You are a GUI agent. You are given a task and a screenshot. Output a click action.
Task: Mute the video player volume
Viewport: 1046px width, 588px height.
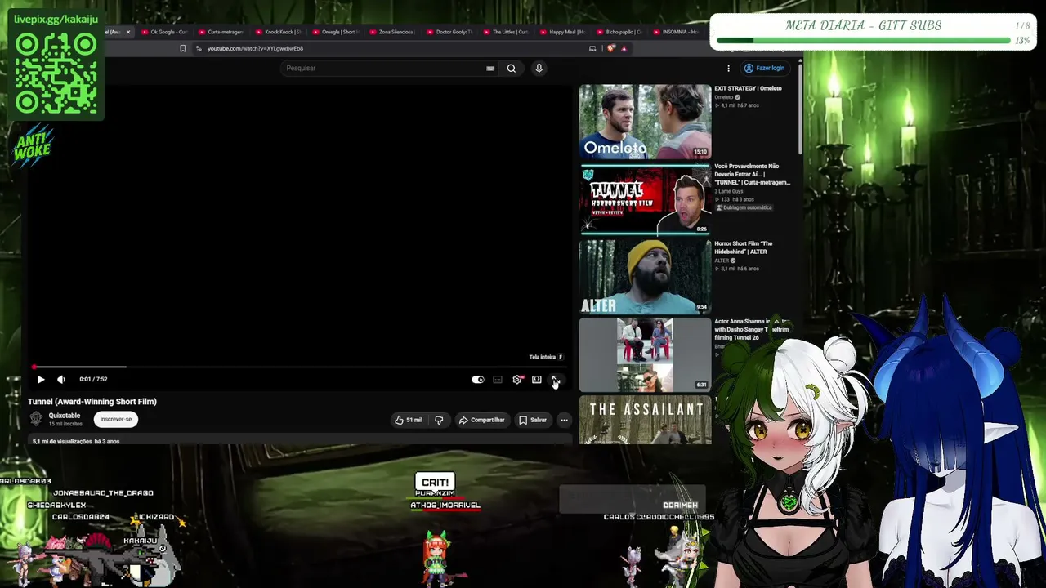(x=61, y=379)
